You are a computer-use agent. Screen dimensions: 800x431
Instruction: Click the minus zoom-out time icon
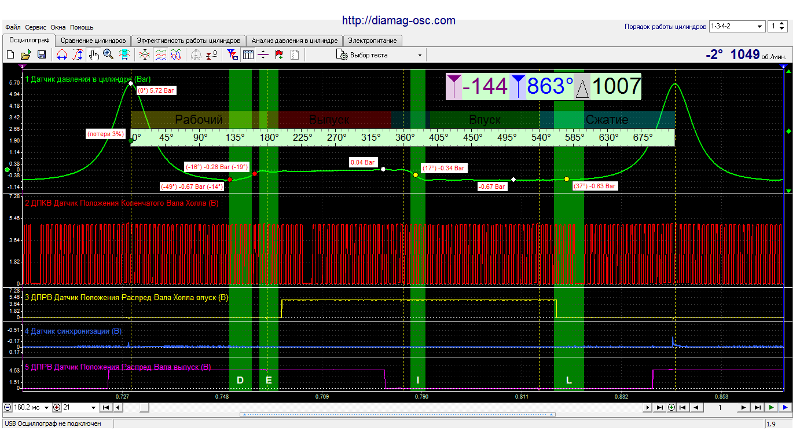point(7,407)
